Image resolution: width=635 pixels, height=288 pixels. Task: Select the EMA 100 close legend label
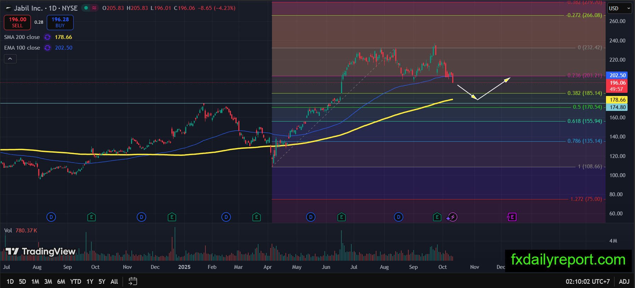(x=22, y=48)
